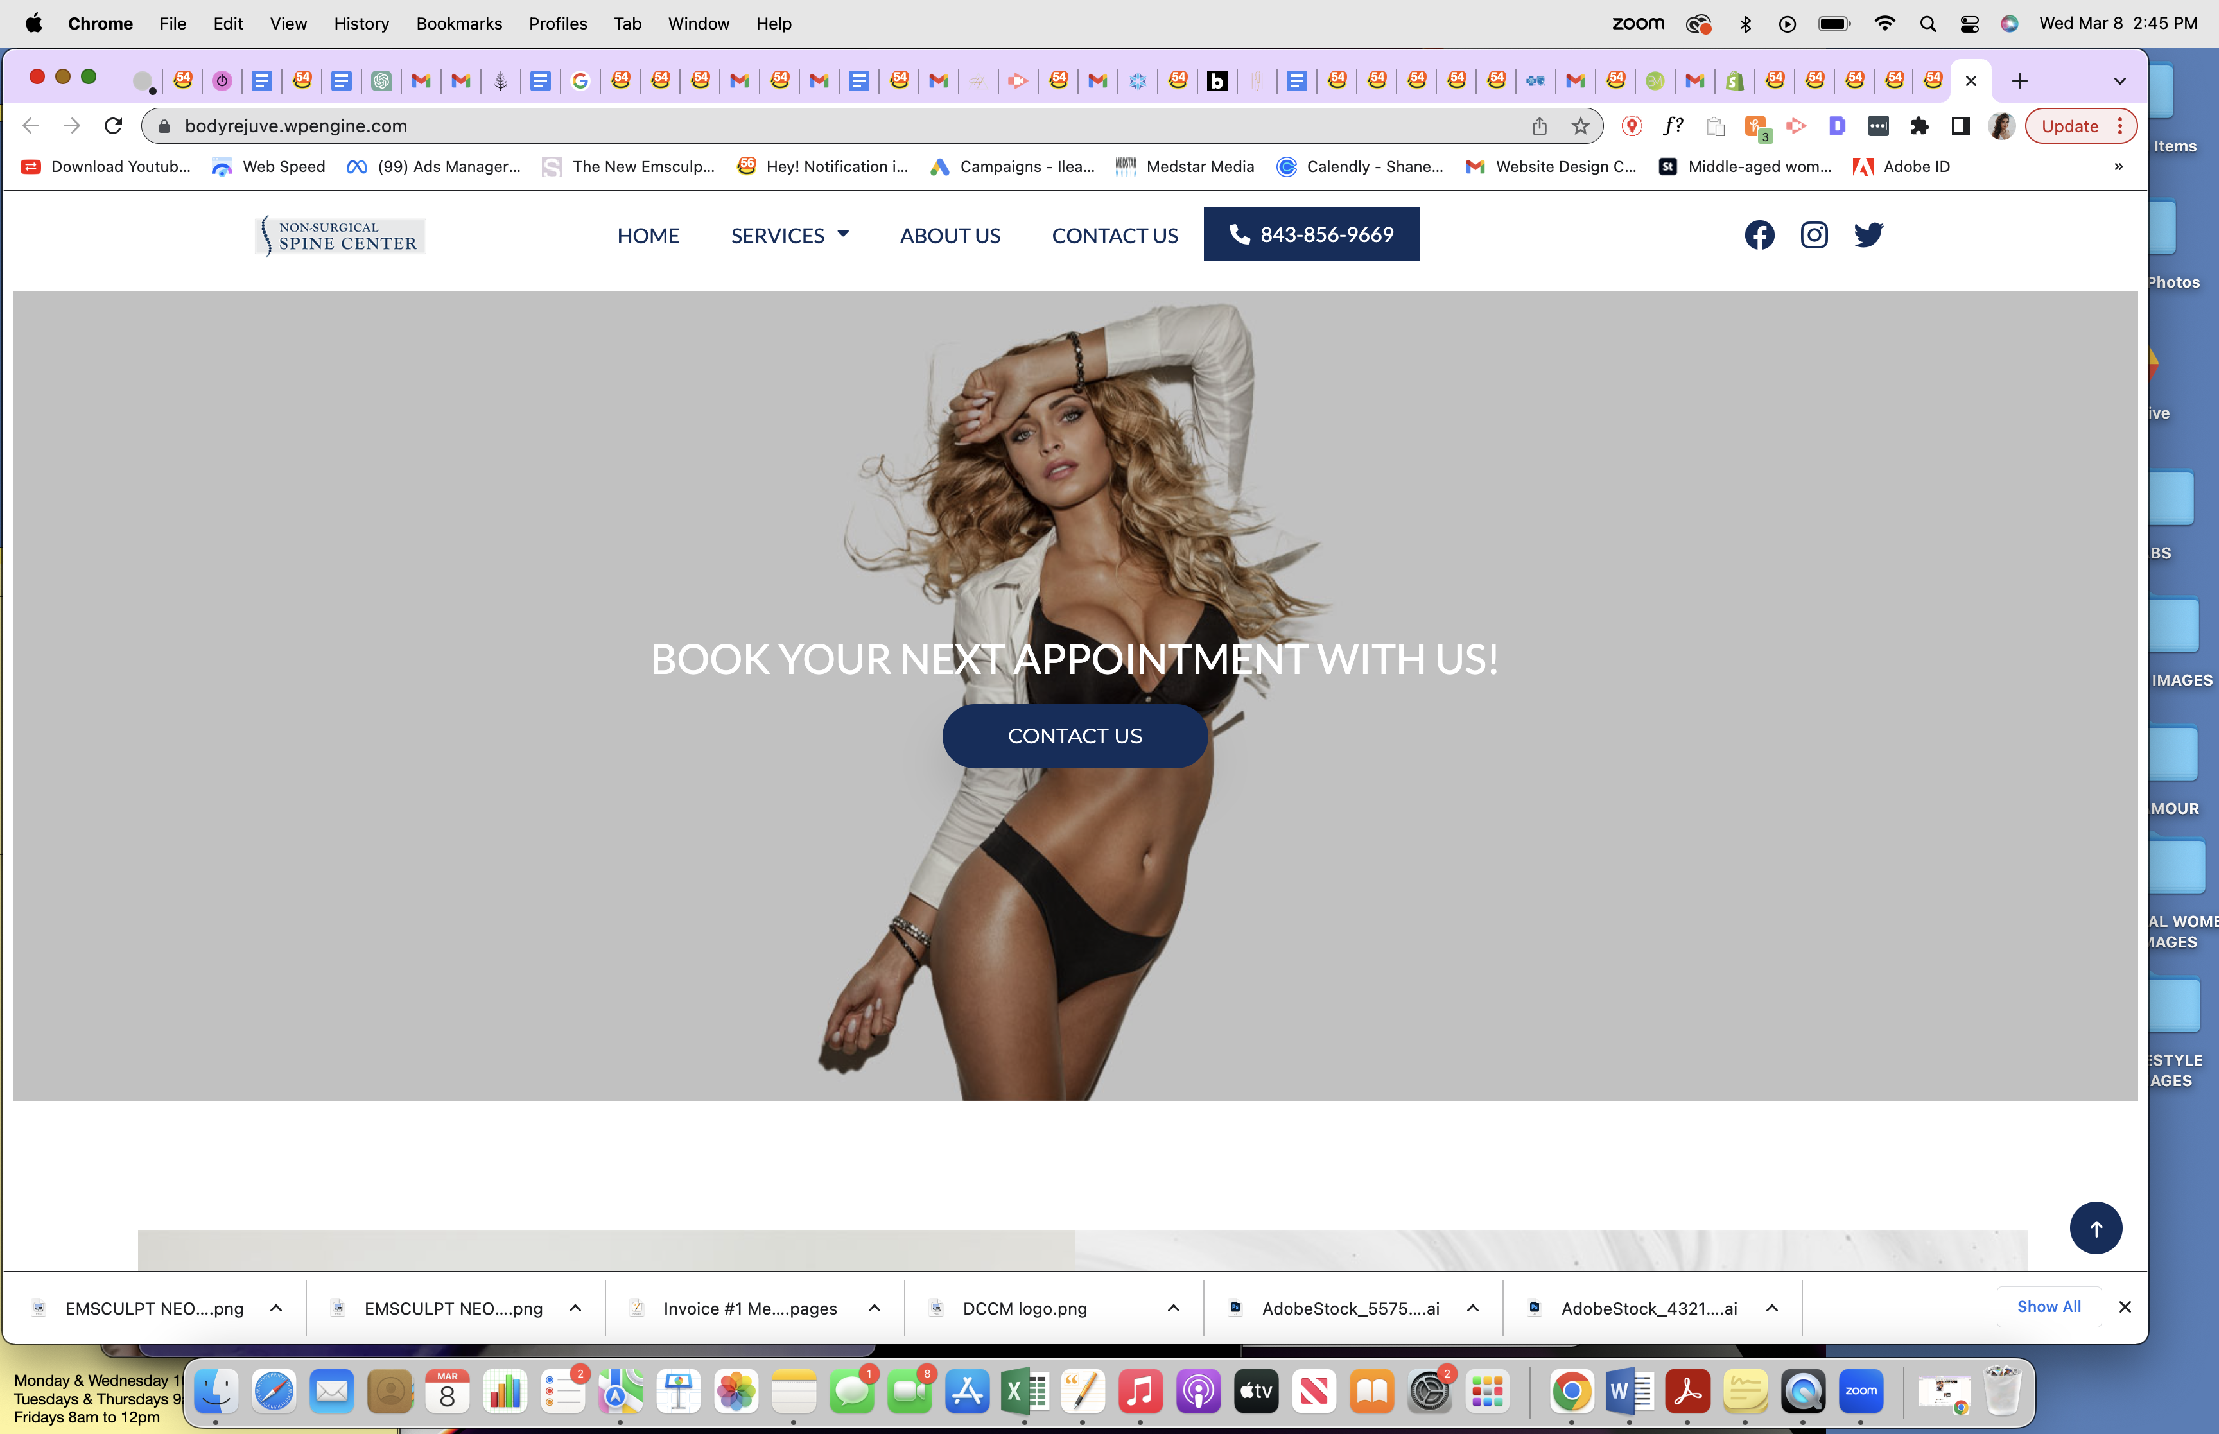This screenshot has height=1434, width=2219.
Task: Open the Facebook social icon
Action: pyautogui.click(x=1759, y=235)
